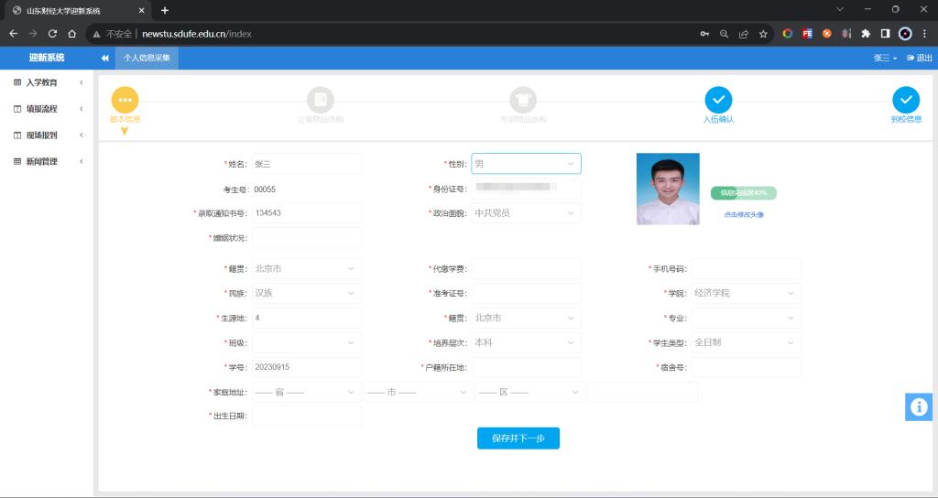Open the browser Extensions puzzle icon
Image resolution: width=938 pixels, height=498 pixels.
866,34
